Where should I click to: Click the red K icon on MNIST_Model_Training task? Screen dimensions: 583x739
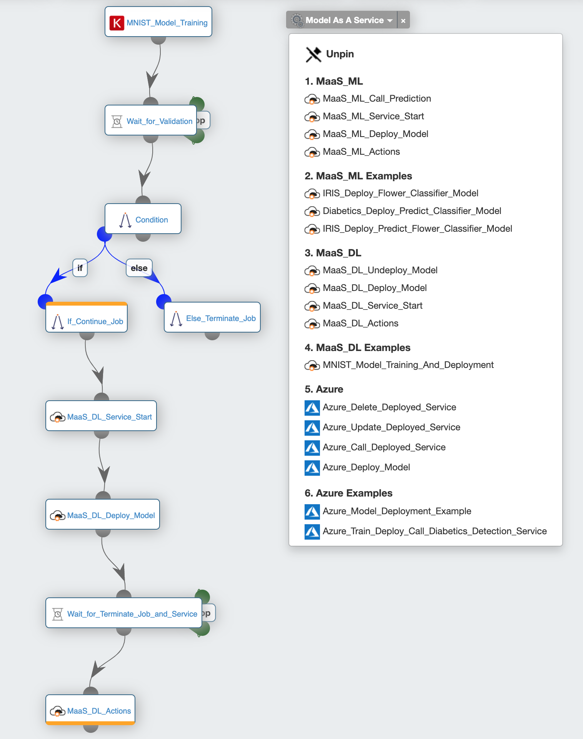pos(117,23)
